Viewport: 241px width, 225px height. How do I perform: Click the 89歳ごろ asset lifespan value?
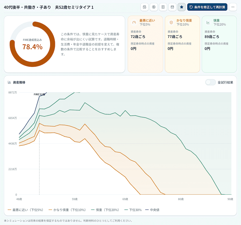click(x=212, y=37)
